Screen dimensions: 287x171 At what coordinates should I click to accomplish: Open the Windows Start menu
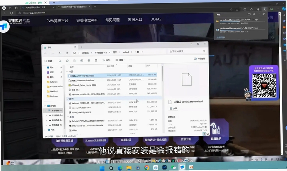click(x=102, y=168)
